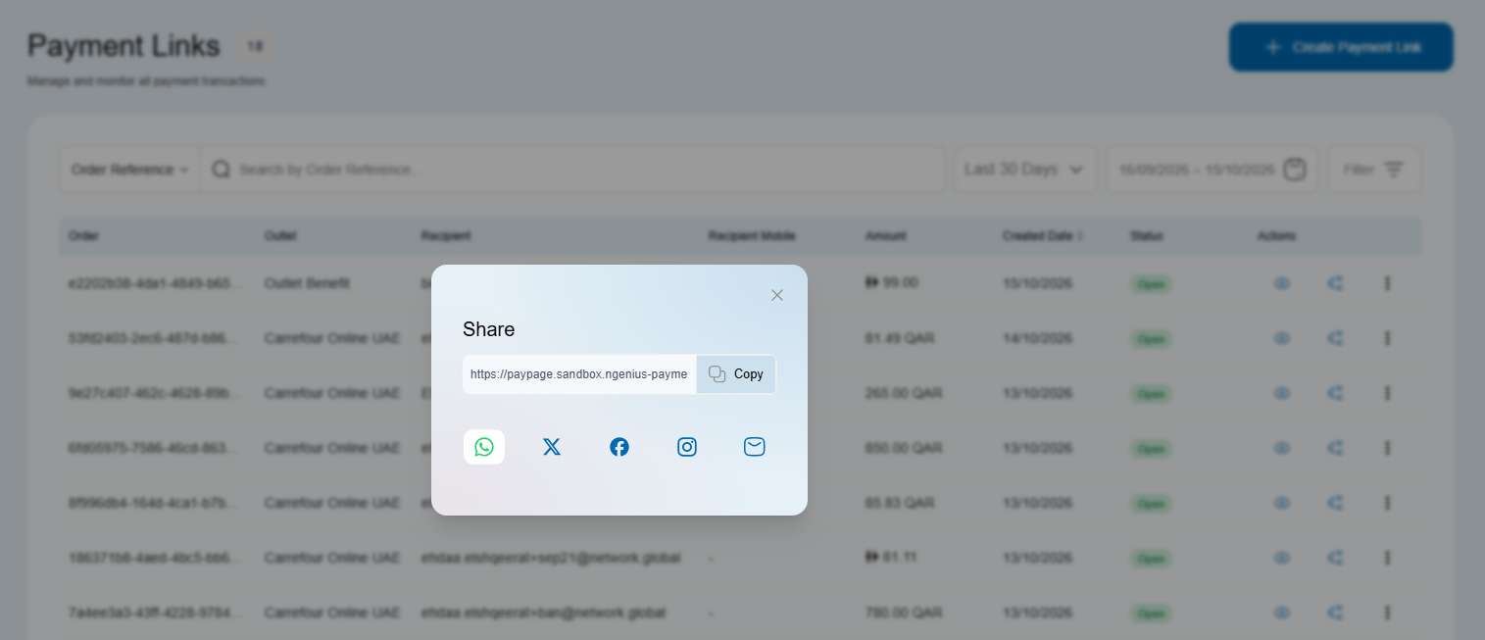Screen dimensions: 1485x640
Task: Open the calendar date picker icon
Action: point(1295,170)
